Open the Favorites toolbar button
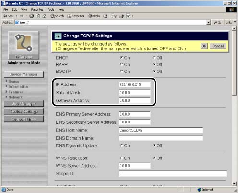 click(x=76, y=16)
